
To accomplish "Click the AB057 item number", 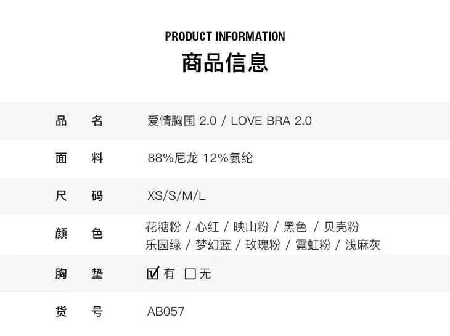I will [166, 311].
